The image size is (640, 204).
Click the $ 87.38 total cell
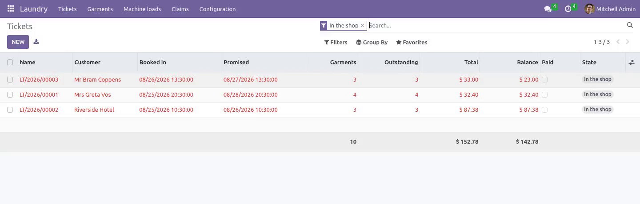click(x=469, y=110)
